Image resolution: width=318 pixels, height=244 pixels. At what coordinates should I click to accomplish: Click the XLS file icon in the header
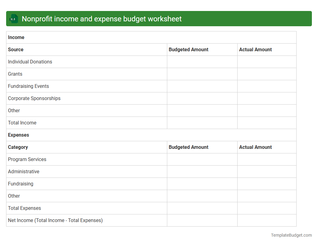click(13, 19)
